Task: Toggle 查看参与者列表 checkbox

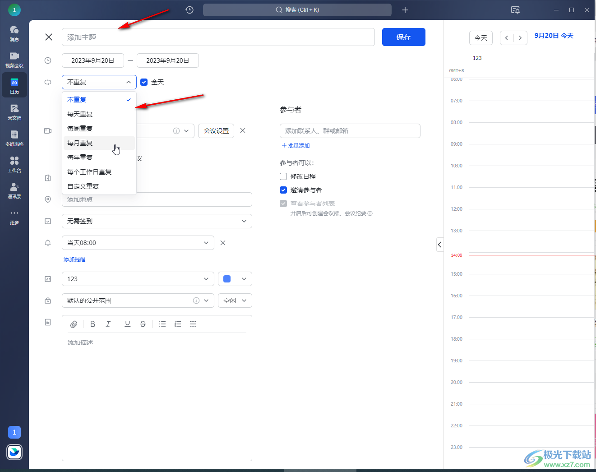Action: point(283,204)
